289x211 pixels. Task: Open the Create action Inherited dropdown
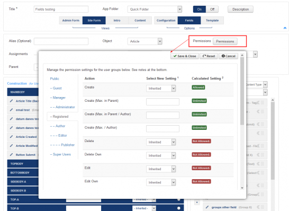point(161,89)
